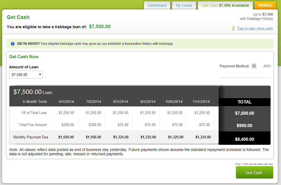Click the 8/5/2014 column header

pos(121,102)
